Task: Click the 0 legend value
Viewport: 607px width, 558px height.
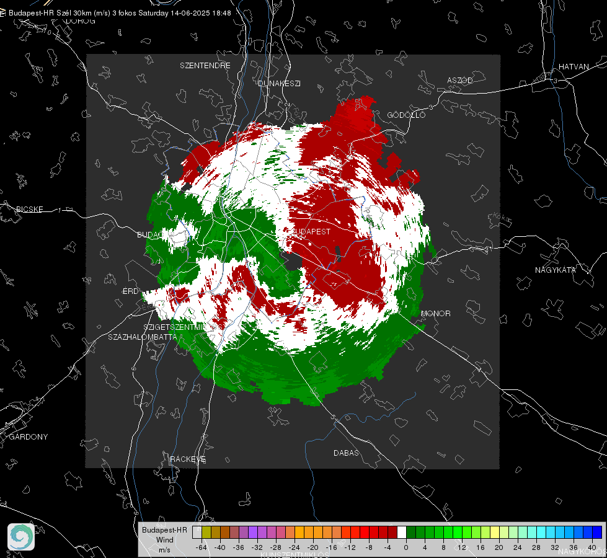Action: coord(406,547)
